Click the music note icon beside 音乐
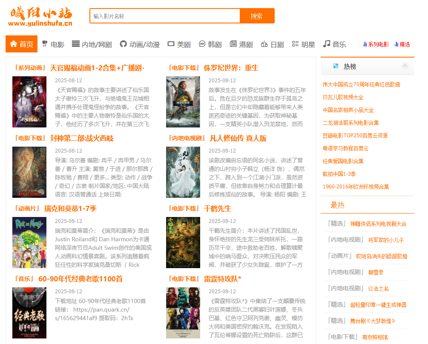Screen dimensions: 428x344 327,44
